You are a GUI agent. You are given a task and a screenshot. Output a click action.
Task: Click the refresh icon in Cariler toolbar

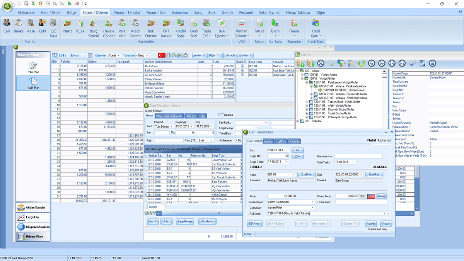(x=362, y=63)
